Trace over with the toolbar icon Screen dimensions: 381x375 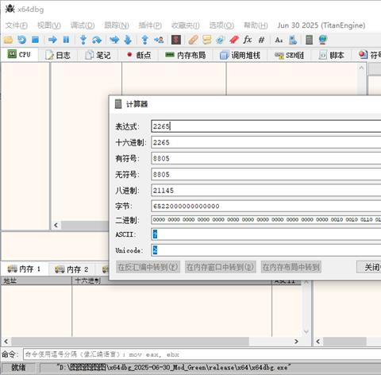[128, 40]
